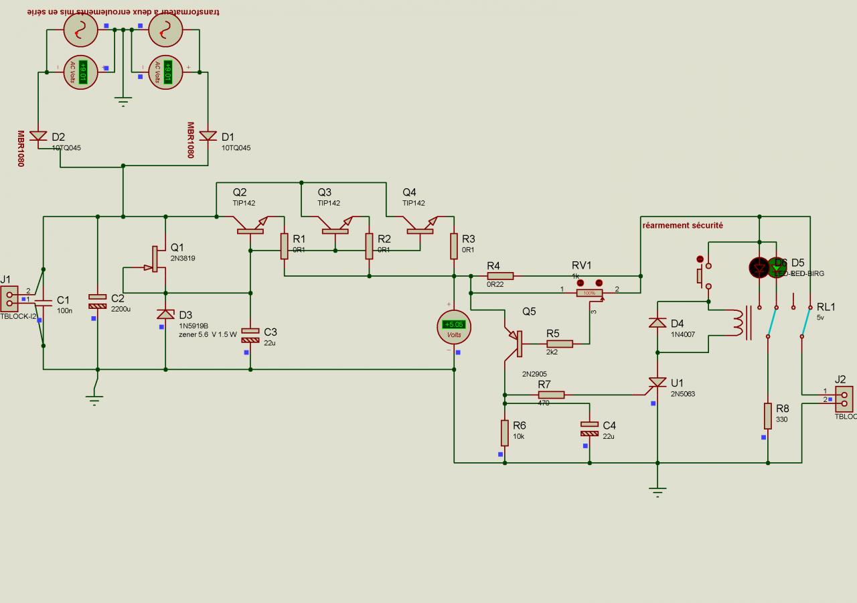Image resolution: width=857 pixels, height=603 pixels.
Task: Click the "RV1" reference label
Action: pos(582,265)
